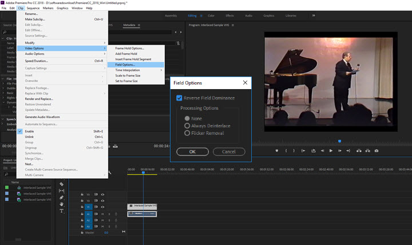Click Add Marker in Program monitor
This screenshot has width=412, height=245.
(x=277, y=151)
